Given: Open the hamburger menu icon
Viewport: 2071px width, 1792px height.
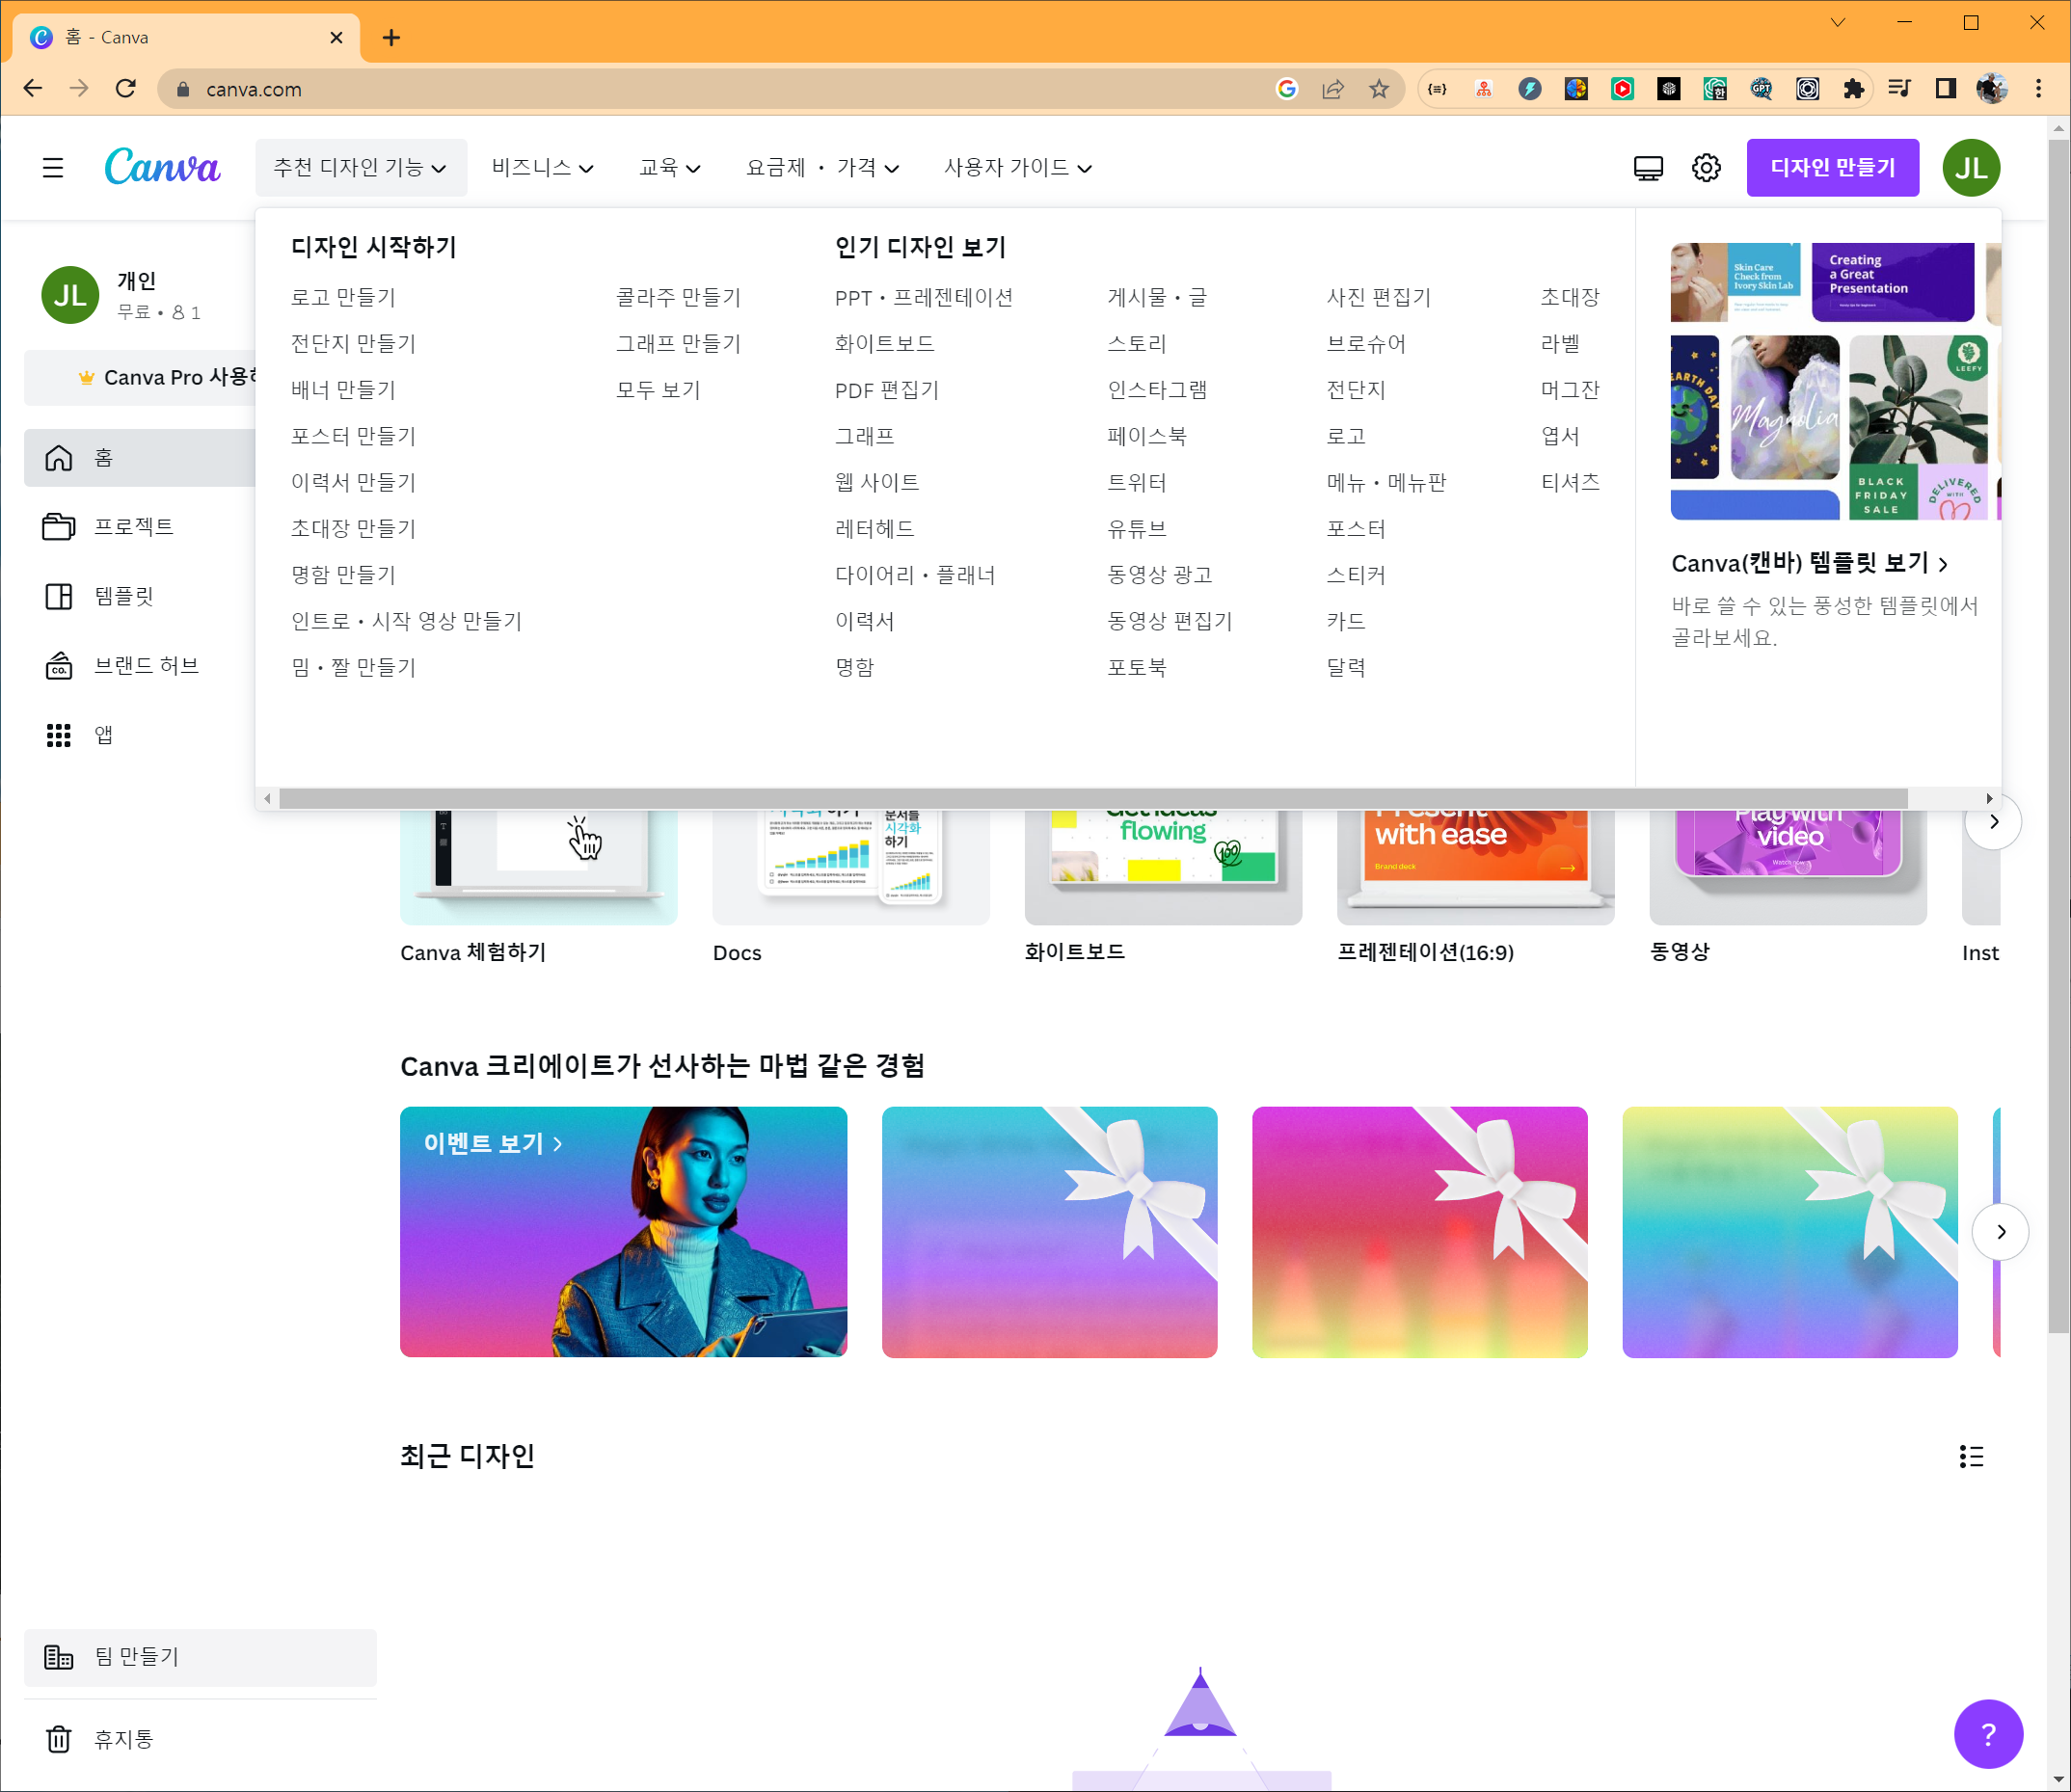Looking at the screenshot, I should pyautogui.click(x=53, y=168).
